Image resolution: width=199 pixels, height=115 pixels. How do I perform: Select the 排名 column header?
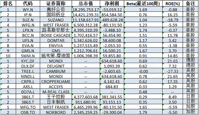pos(8,3)
